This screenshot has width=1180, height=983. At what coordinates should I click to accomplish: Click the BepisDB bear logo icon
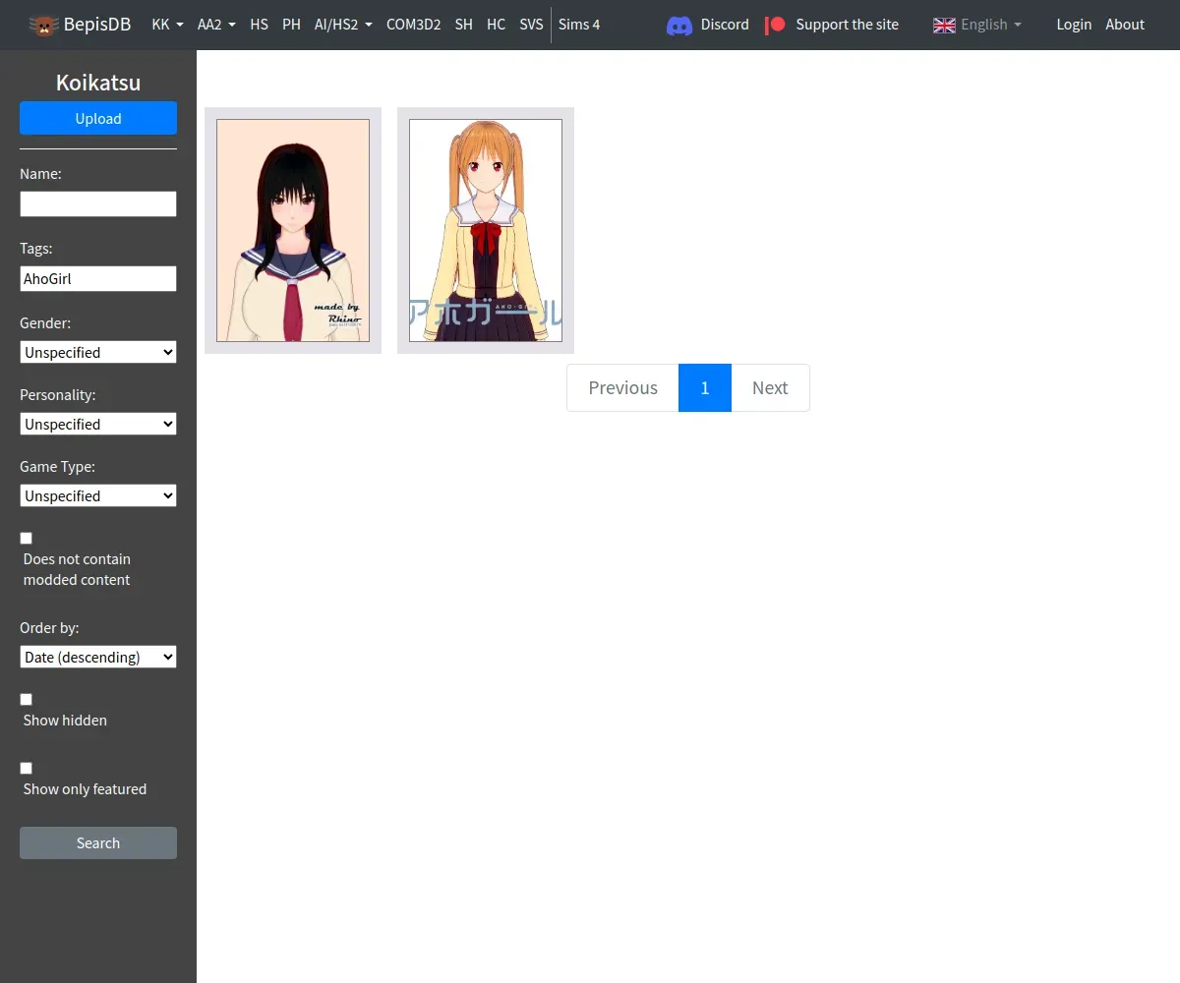pos(43,25)
